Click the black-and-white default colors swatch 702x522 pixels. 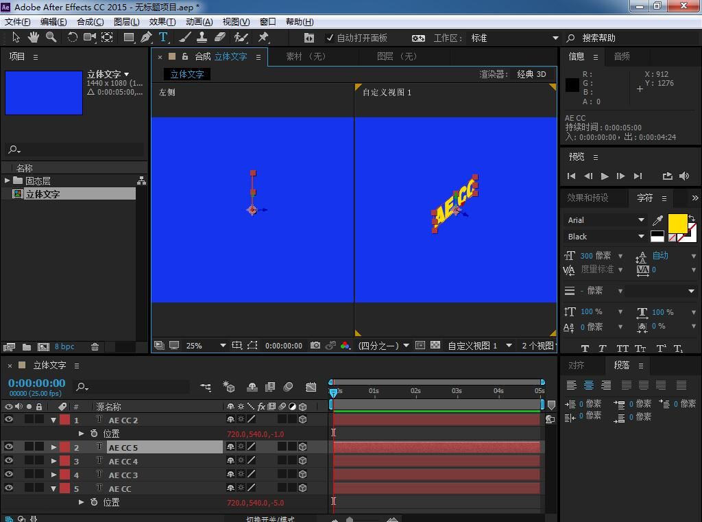pos(657,236)
